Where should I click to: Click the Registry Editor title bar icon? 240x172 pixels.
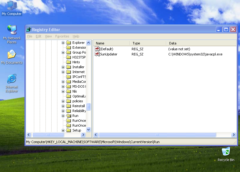pyautogui.click(x=29, y=30)
